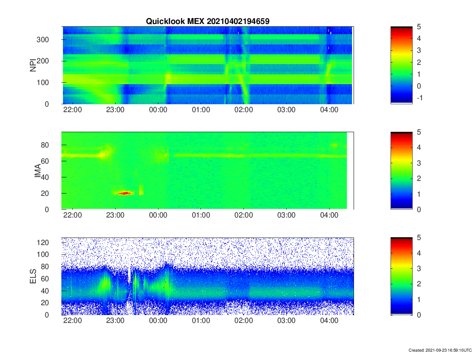This screenshot has height=354, width=472.
Task: Click the "03:00" tick under the NPI panel
Action: pyautogui.click(x=286, y=110)
